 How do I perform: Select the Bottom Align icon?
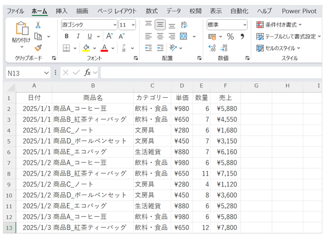(172, 26)
